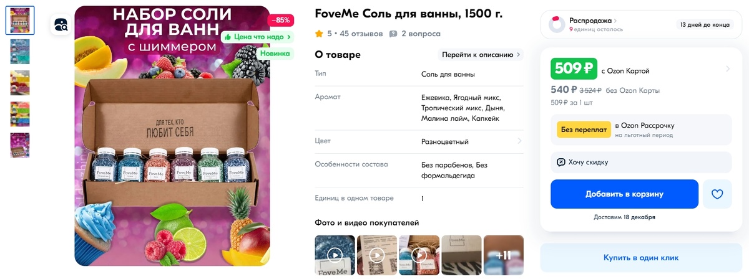
Task: Click 'Цена что надо' green badge
Action: 257,37
